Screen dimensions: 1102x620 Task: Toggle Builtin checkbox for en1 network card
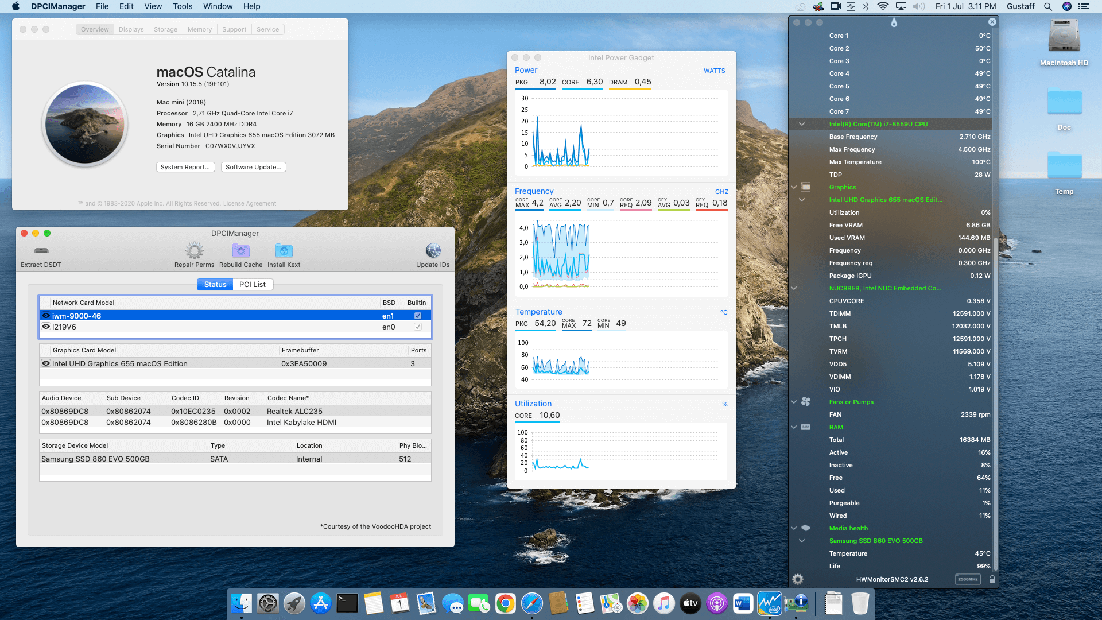(x=418, y=316)
